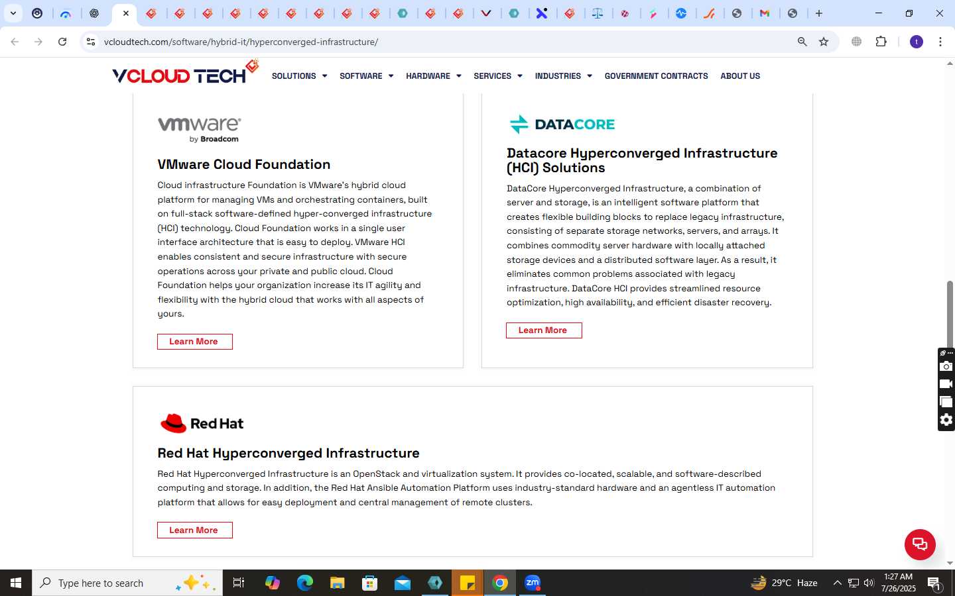Open a new browser tab
Image resolution: width=955 pixels, height=596 pixels.
pos(819,13)
